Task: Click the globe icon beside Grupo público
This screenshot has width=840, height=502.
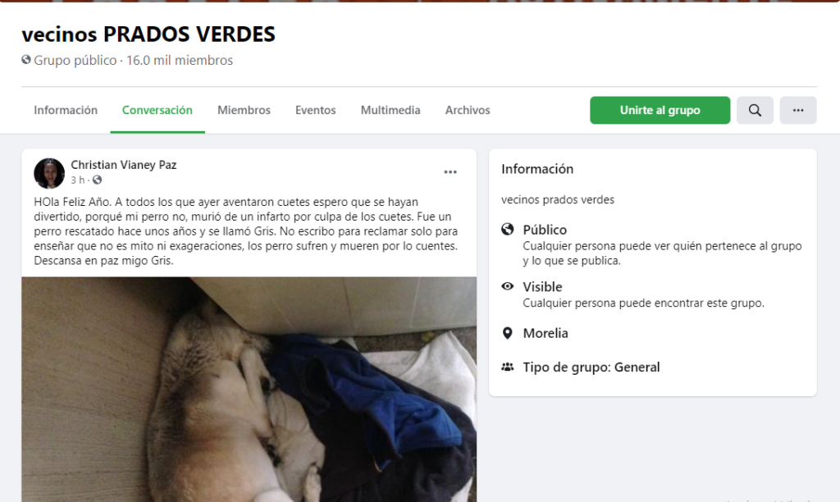Action: tap(26, 59)
